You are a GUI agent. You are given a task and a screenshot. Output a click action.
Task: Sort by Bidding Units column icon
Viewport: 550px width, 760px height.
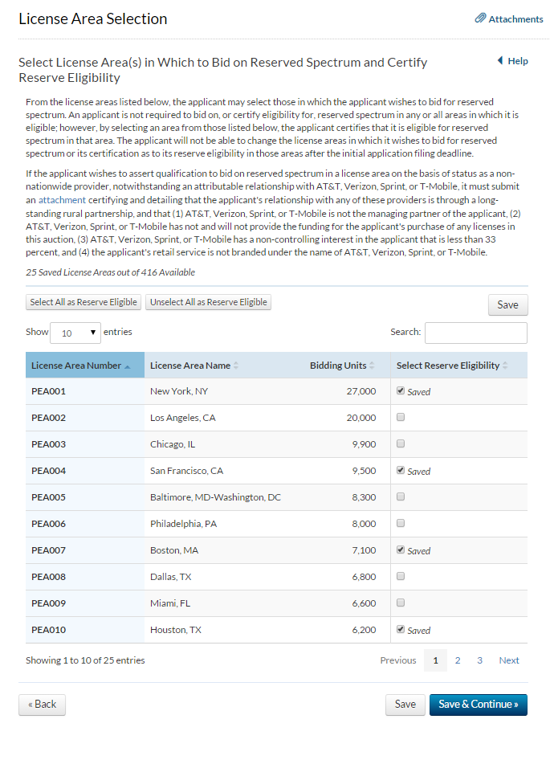coord(373,366)
